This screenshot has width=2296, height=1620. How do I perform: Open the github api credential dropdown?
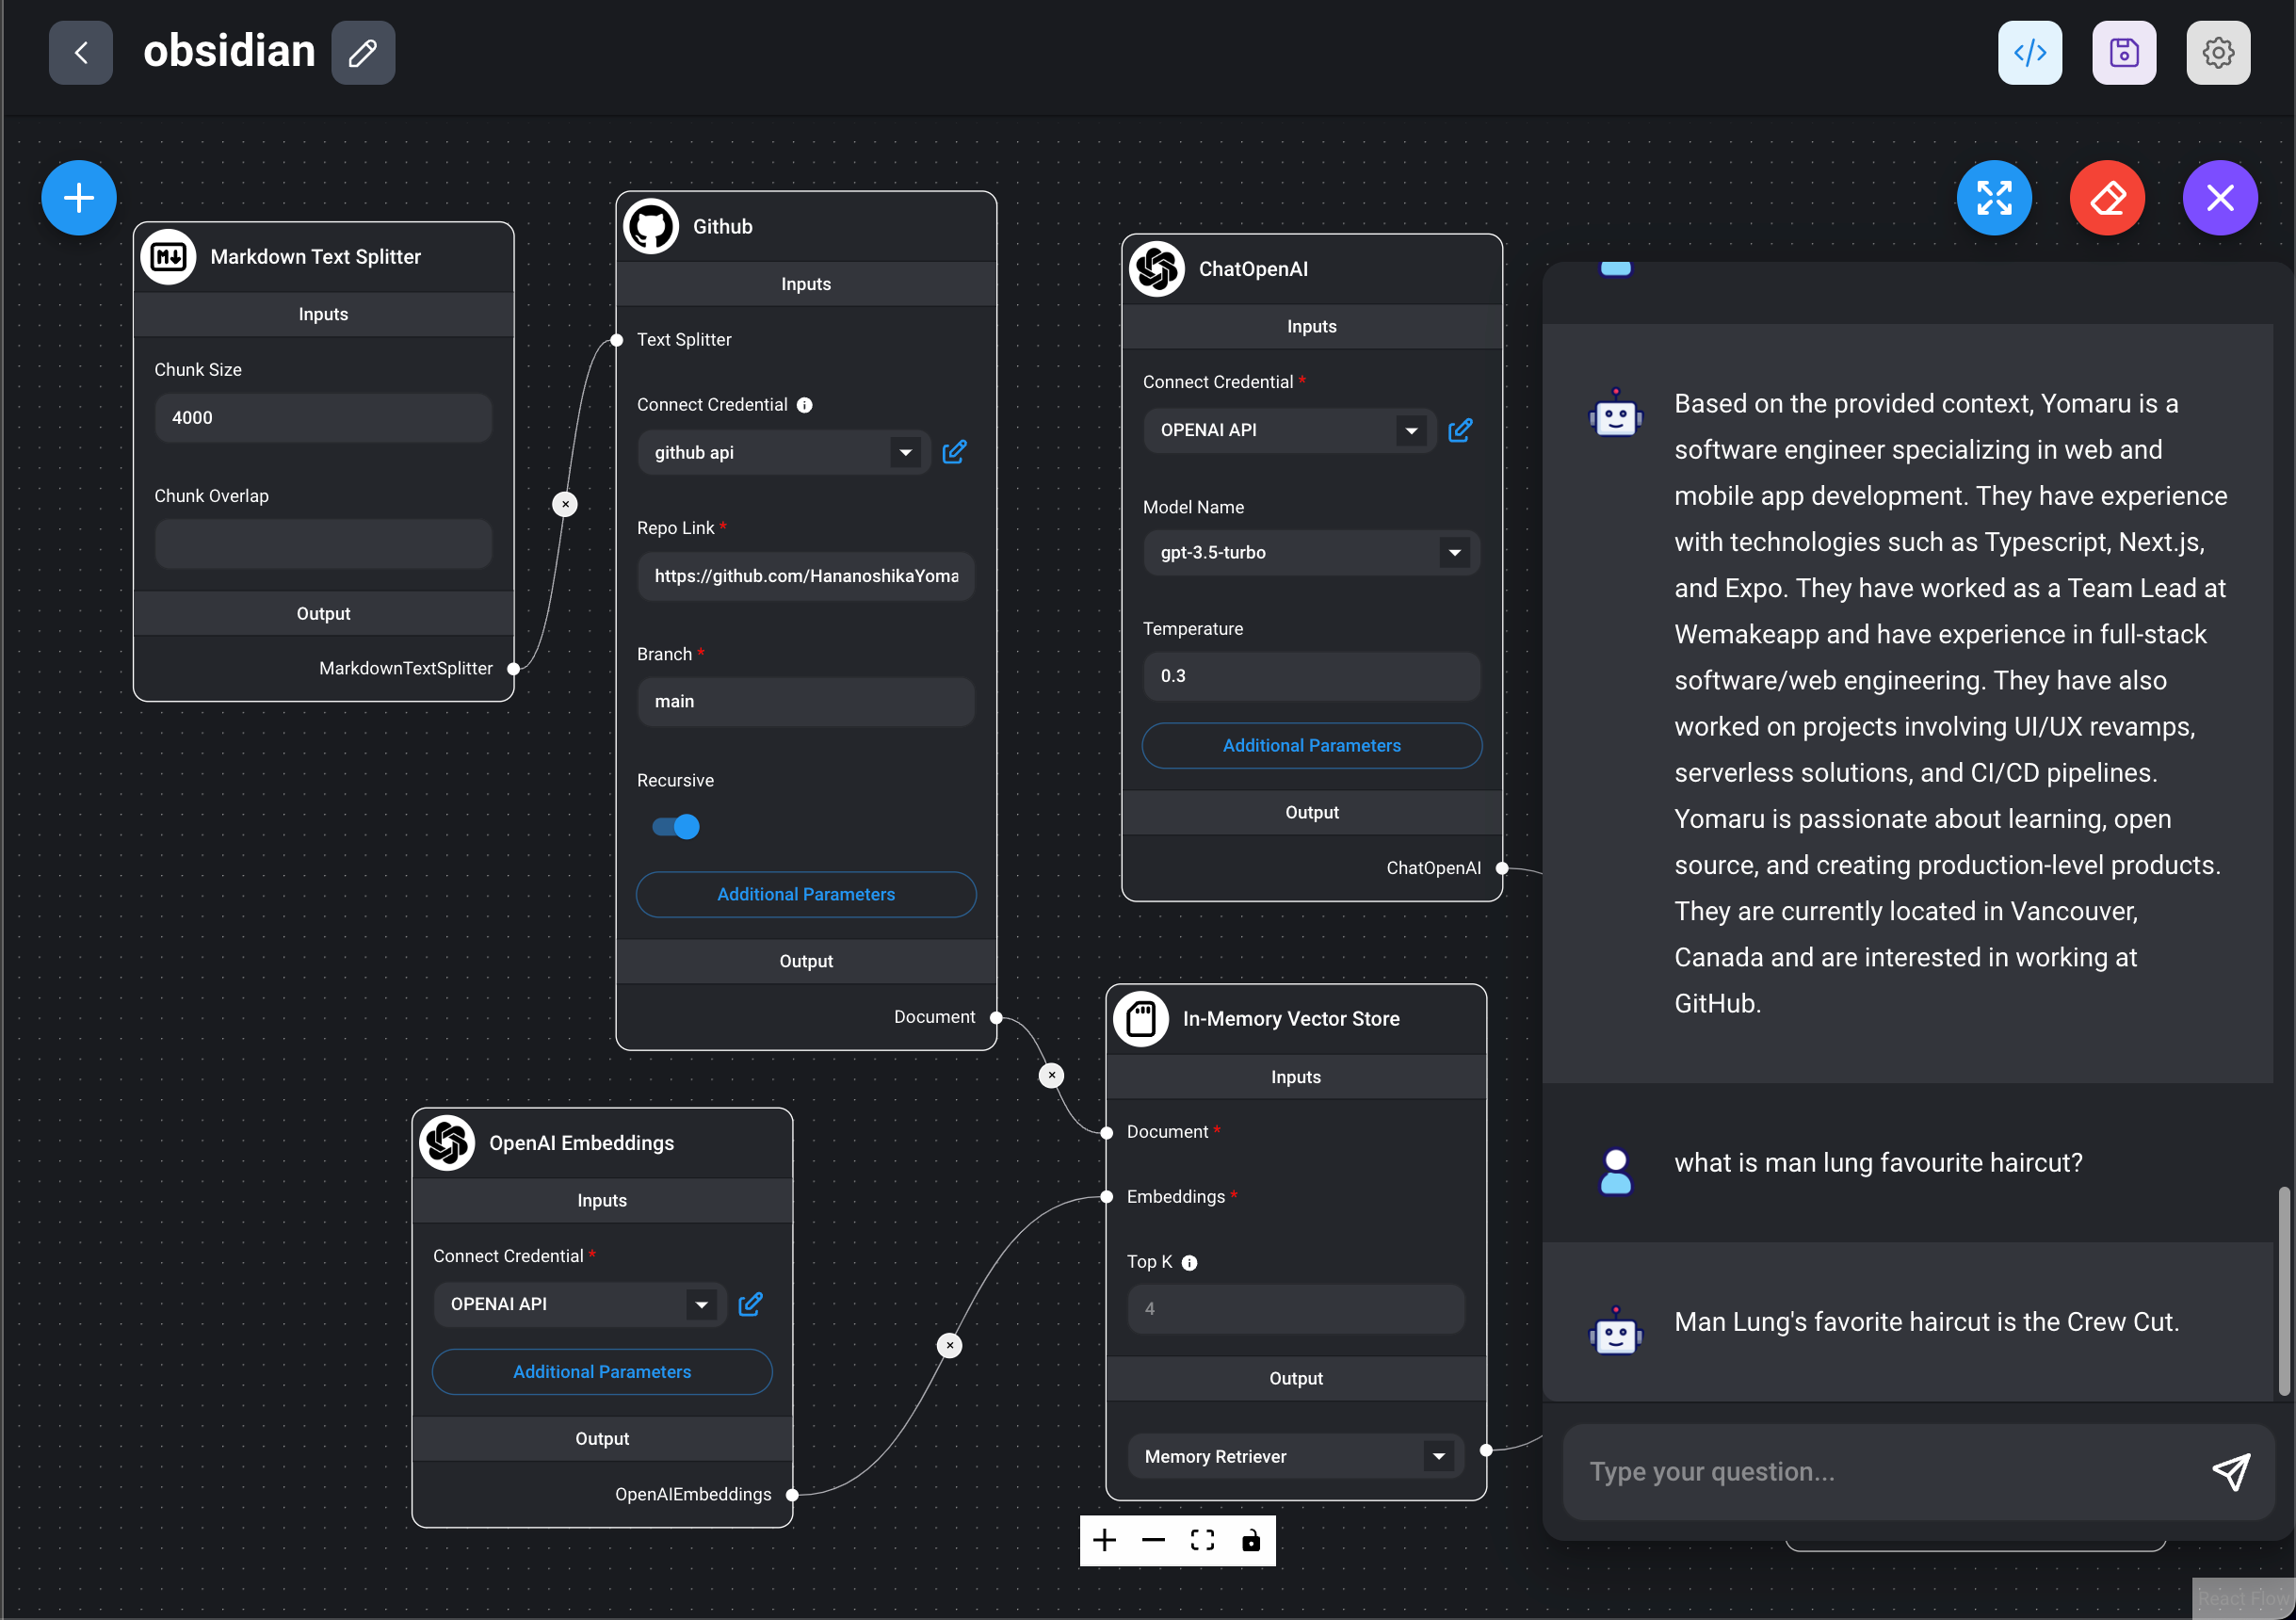pyautogui.click(x=905, y=452)
